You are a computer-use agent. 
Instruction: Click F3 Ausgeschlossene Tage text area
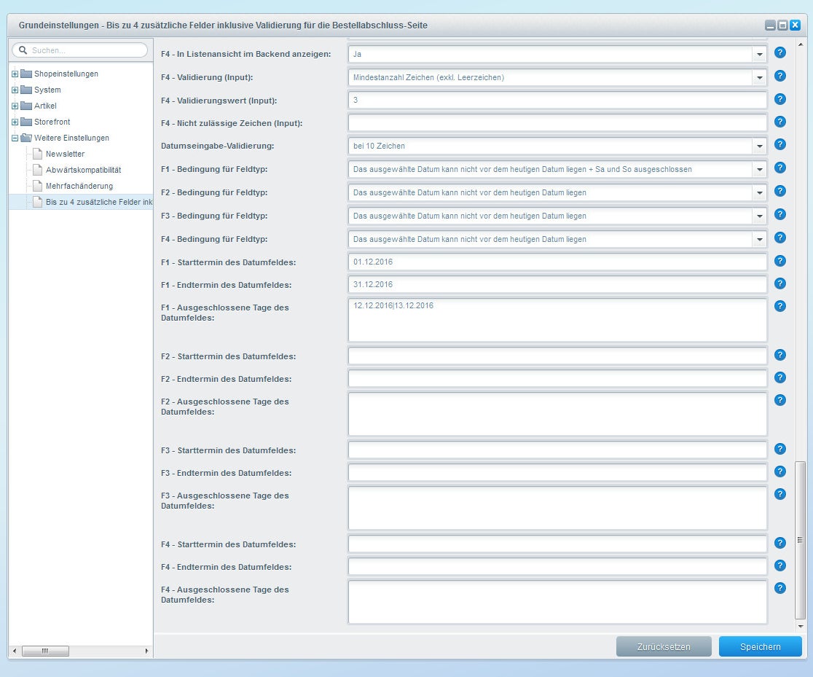[x=557, y=508]
